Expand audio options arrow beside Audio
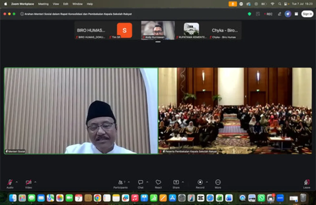The width and height of the screenshot is (316, 205). click(17, 182)
